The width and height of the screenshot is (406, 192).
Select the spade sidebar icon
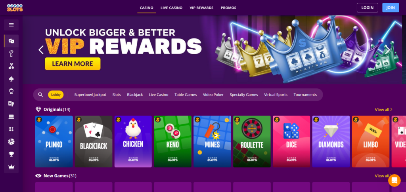point(11,79)
